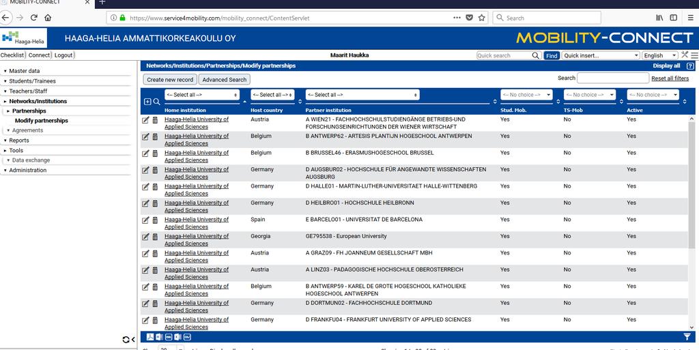Edit the A LINZ03 partnership row
This screenshot has width=699, height=350.
(145, 270)
